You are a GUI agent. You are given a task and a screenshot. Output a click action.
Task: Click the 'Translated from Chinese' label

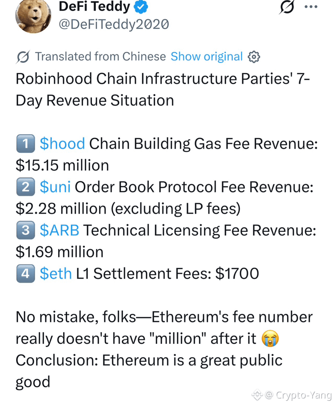click(x=100, y=57)
